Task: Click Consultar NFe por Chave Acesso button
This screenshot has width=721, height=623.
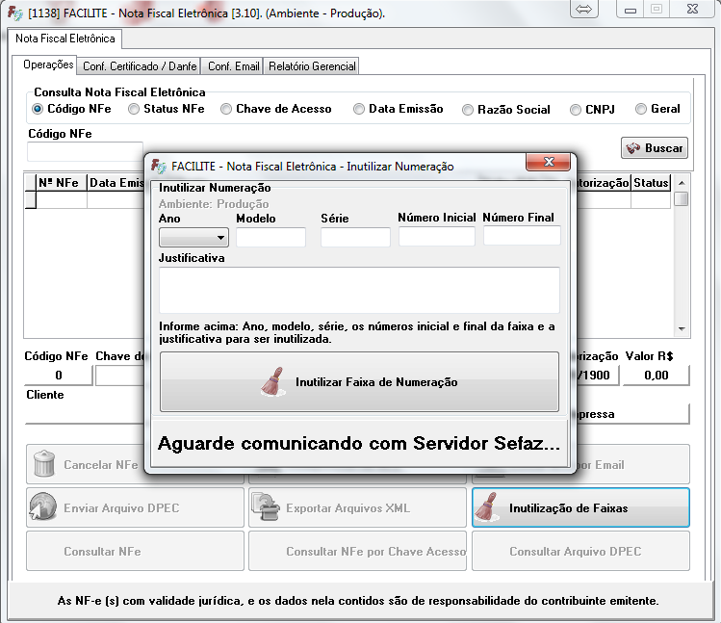Action: pyautogui.click(x=357, y=551)
